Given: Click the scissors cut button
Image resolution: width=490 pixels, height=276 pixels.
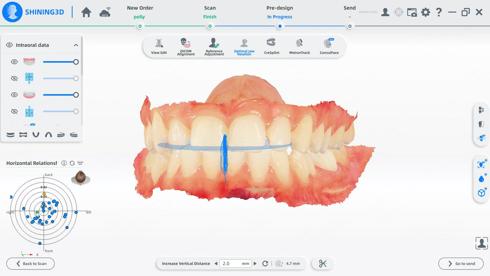Looking at the screenshot, I should (323, 264).
